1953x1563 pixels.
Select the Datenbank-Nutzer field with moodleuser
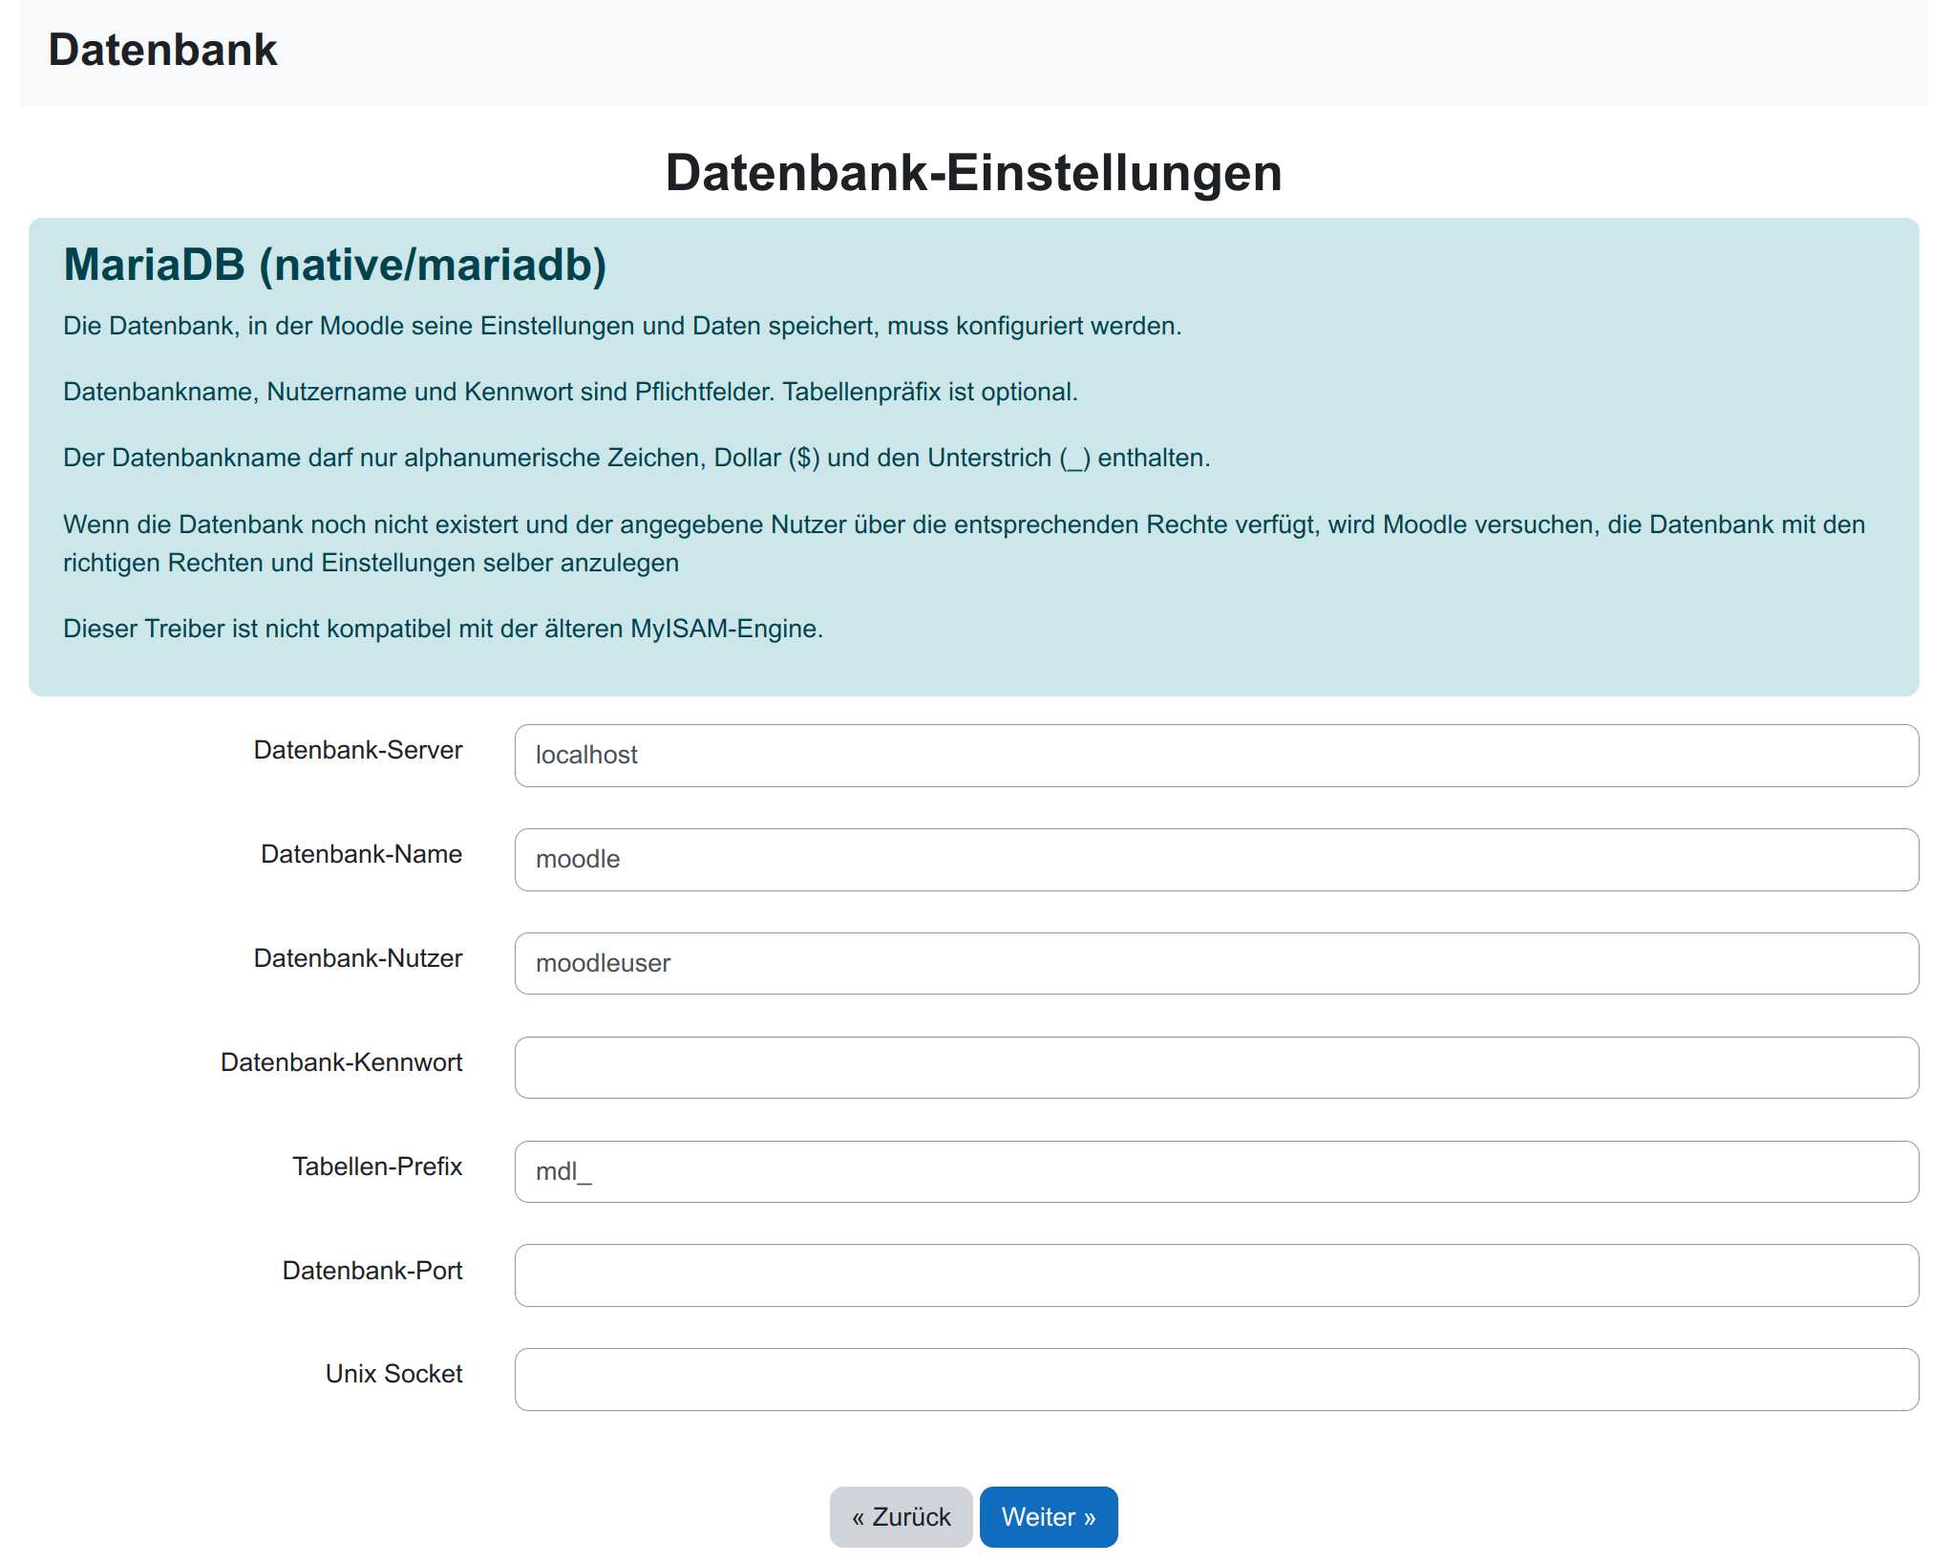(1216, 963)
